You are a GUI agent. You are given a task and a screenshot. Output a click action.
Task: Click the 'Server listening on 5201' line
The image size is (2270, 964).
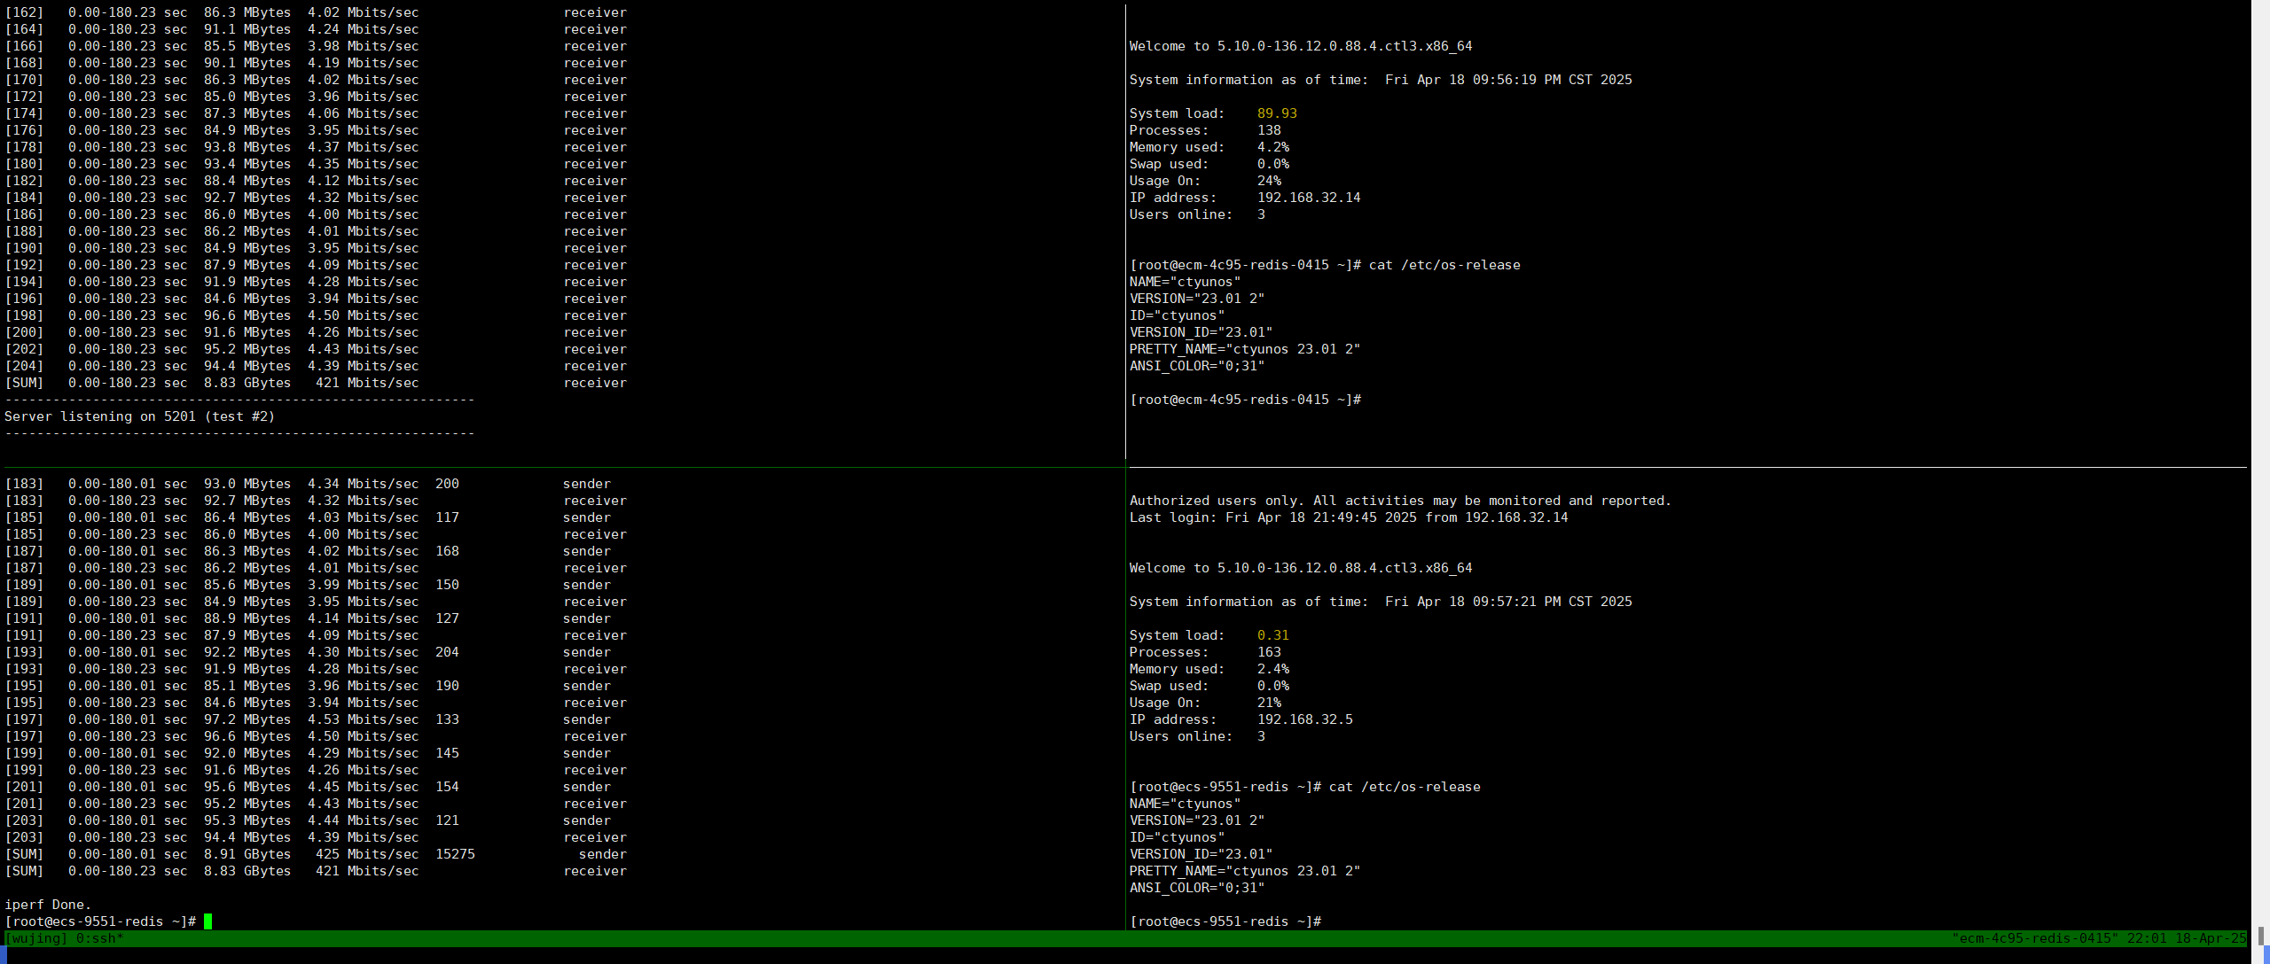(x=140, y=416)
